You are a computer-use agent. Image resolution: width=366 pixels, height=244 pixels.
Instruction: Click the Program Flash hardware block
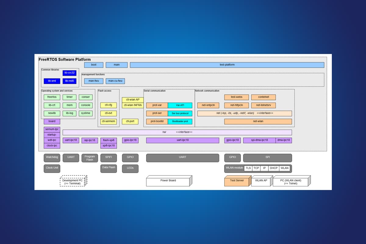[x=90, y=158]
